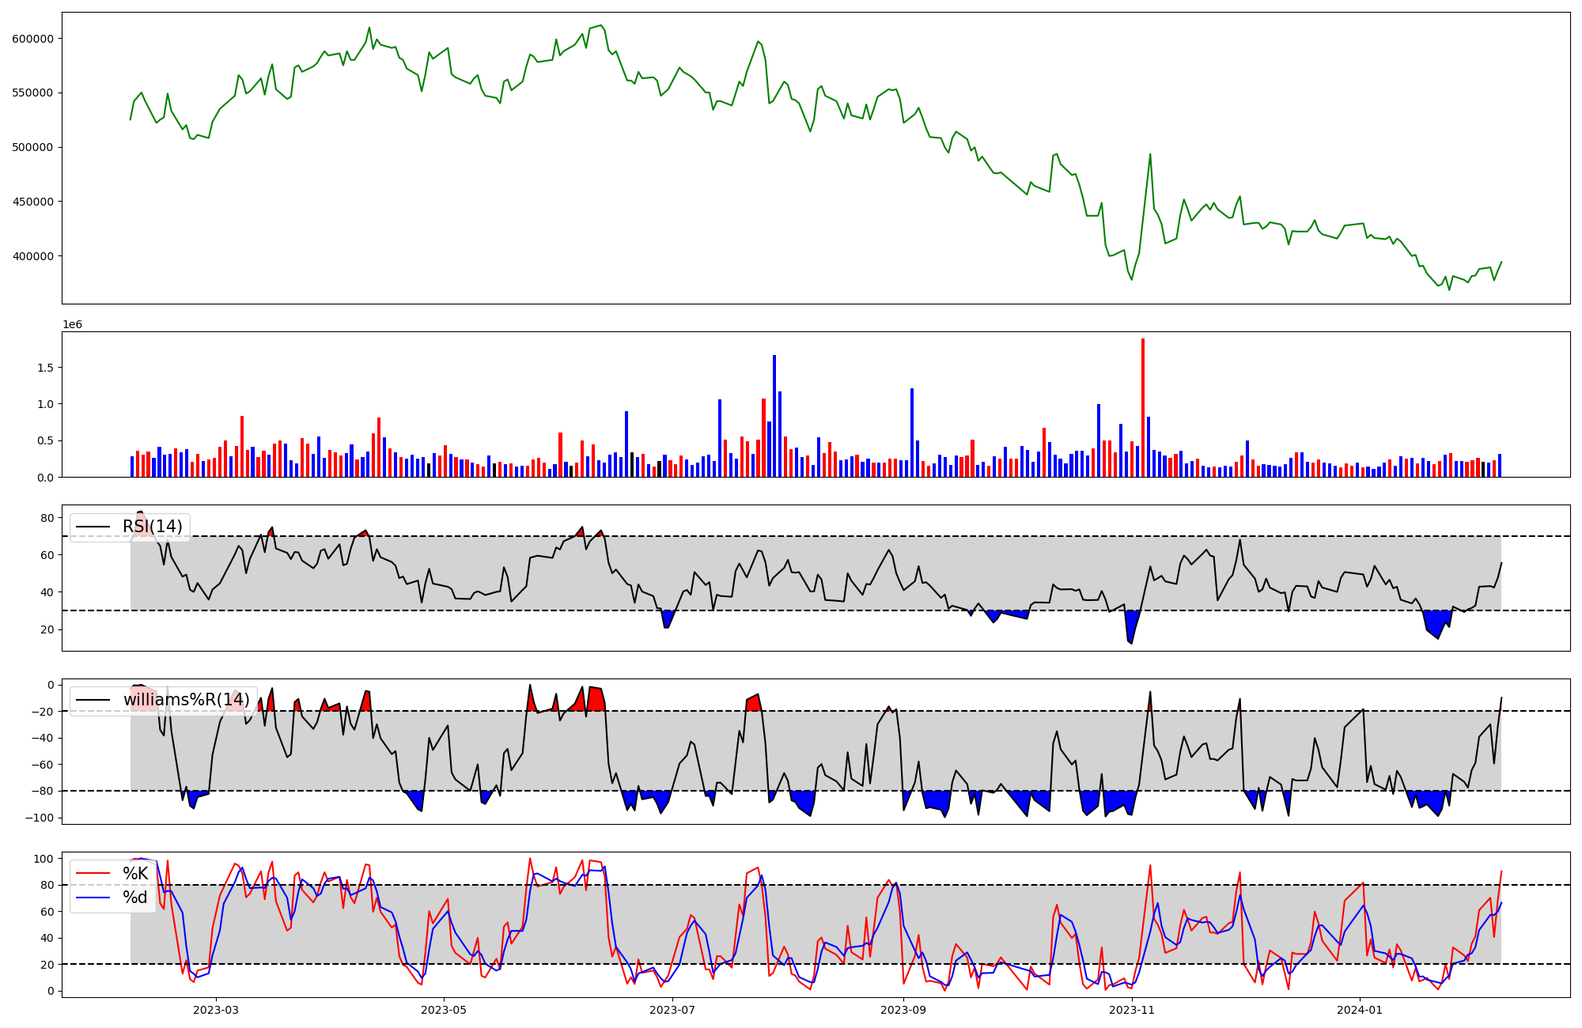
Task: Click the RSI(14) legend label
Action: click(x=152, y=527)
